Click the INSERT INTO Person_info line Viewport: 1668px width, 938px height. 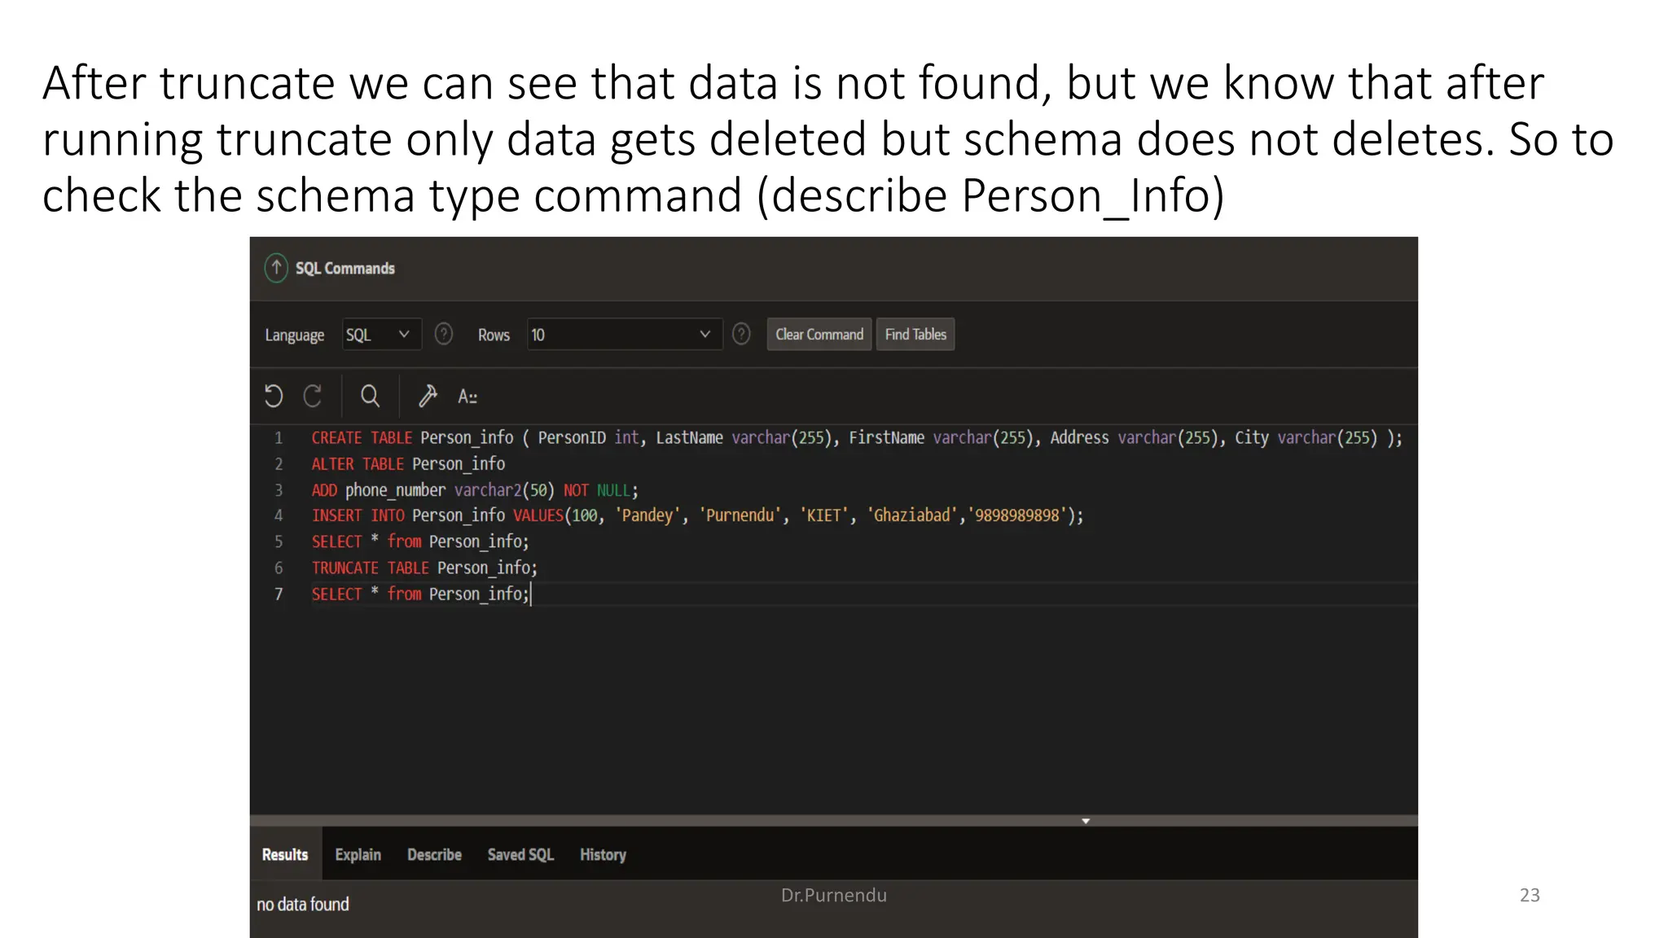[x=697, y=515]
